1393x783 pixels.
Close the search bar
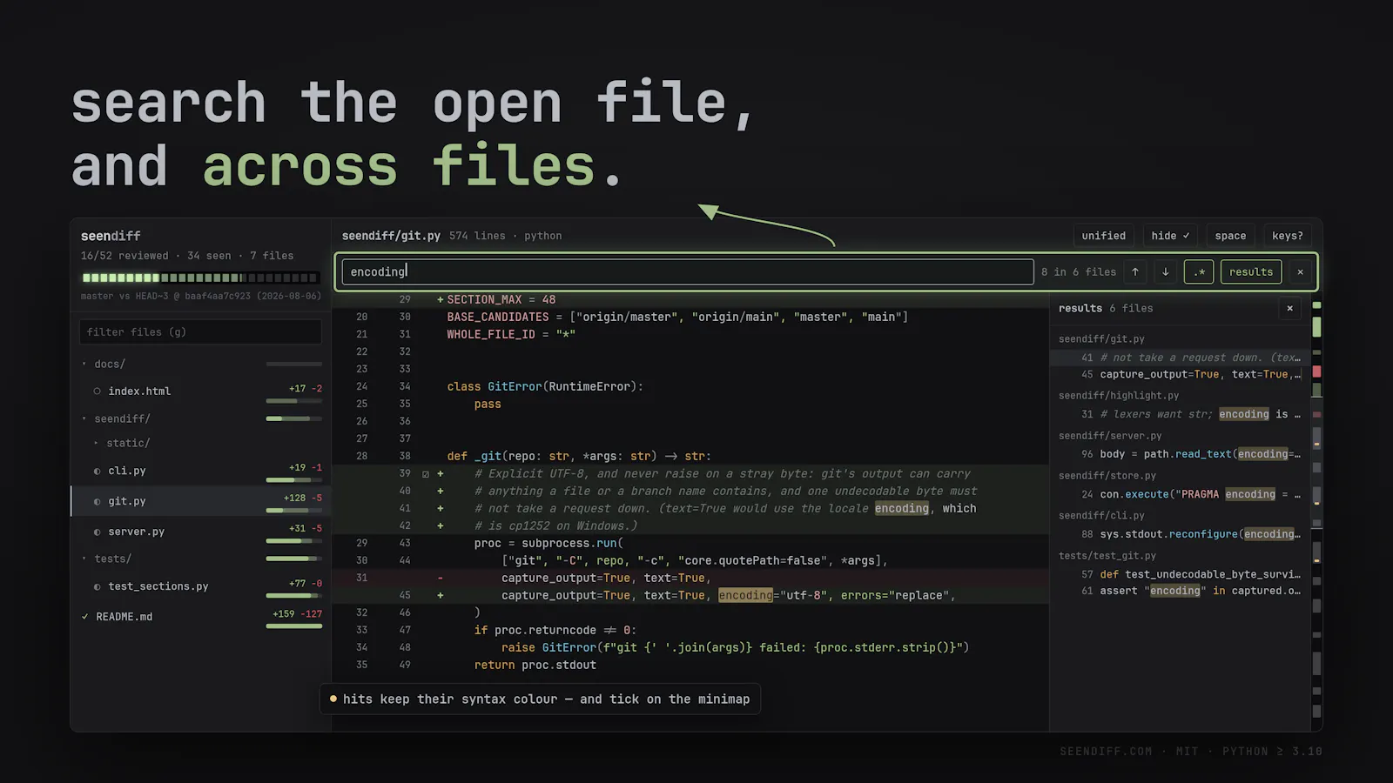pos(1301,272)
